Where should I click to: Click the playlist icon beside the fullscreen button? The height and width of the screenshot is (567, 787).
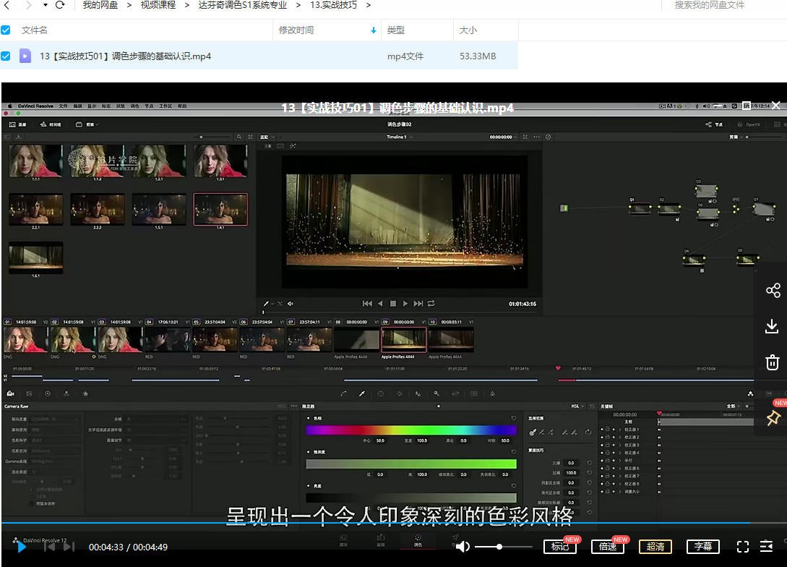click(x=767, y=547)
